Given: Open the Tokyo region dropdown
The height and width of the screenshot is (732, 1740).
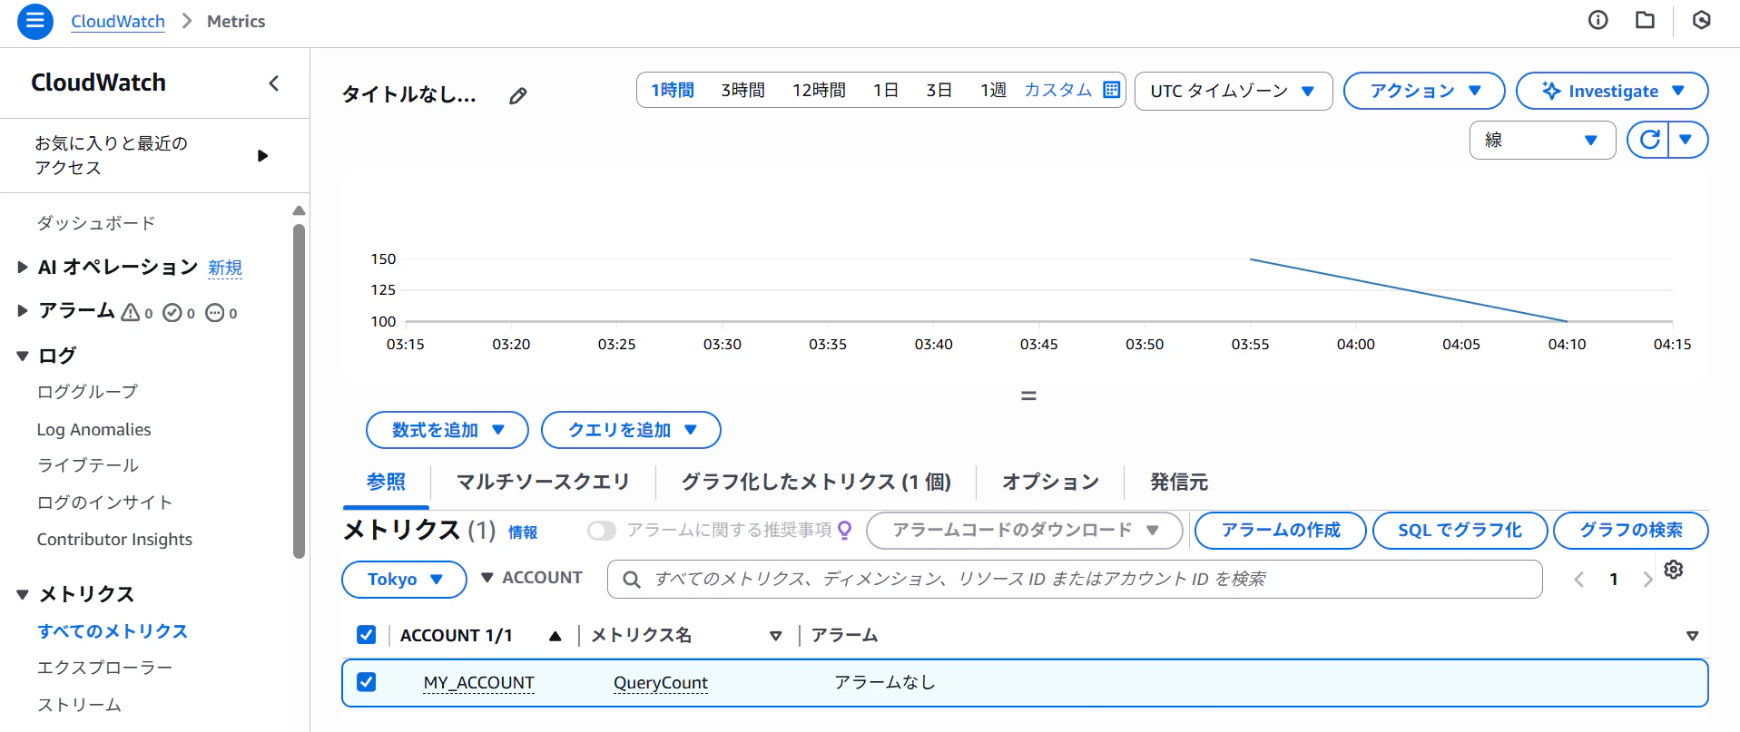Looking at the screenshot, I should coord(404,580).
